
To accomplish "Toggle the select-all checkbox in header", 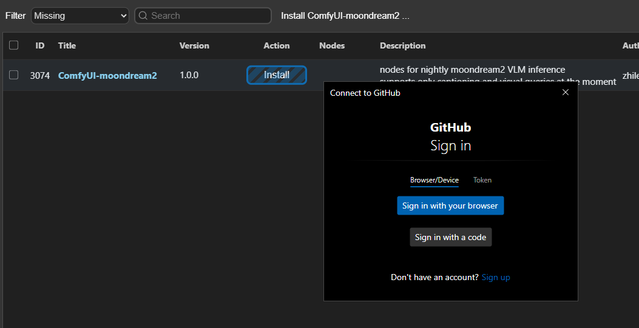I will coord(14,45).
